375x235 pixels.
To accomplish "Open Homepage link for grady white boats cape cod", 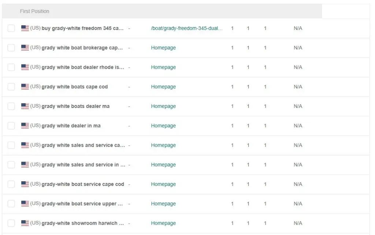I will coord(163,86).
